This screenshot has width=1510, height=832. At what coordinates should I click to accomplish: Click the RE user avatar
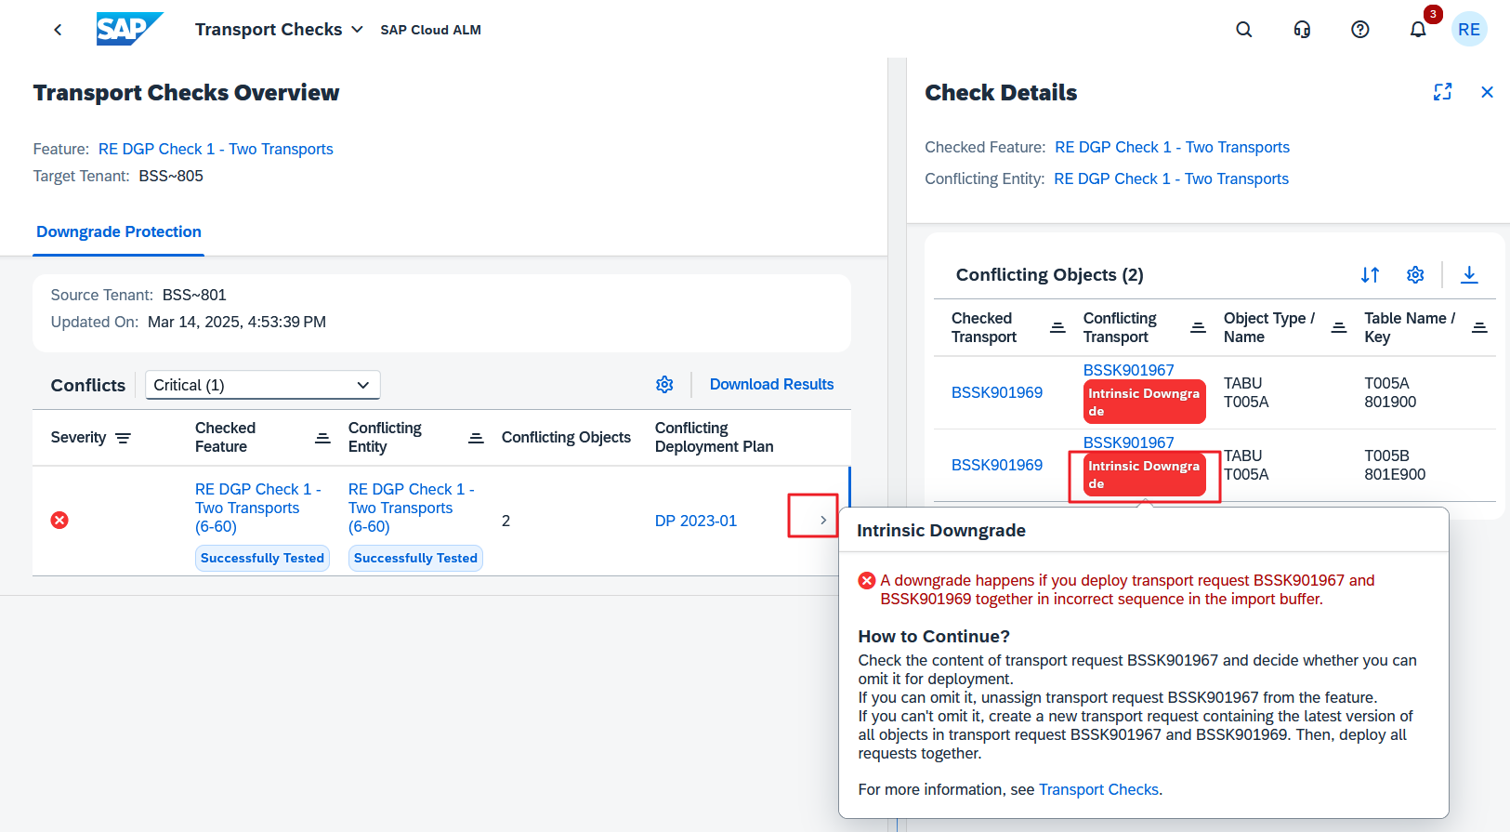coord(1468,30)
